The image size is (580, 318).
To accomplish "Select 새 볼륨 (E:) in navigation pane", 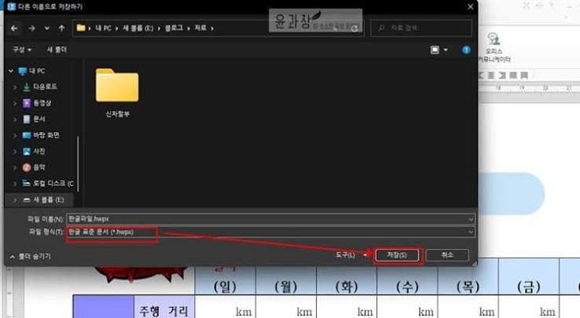I will pos(49,199).
